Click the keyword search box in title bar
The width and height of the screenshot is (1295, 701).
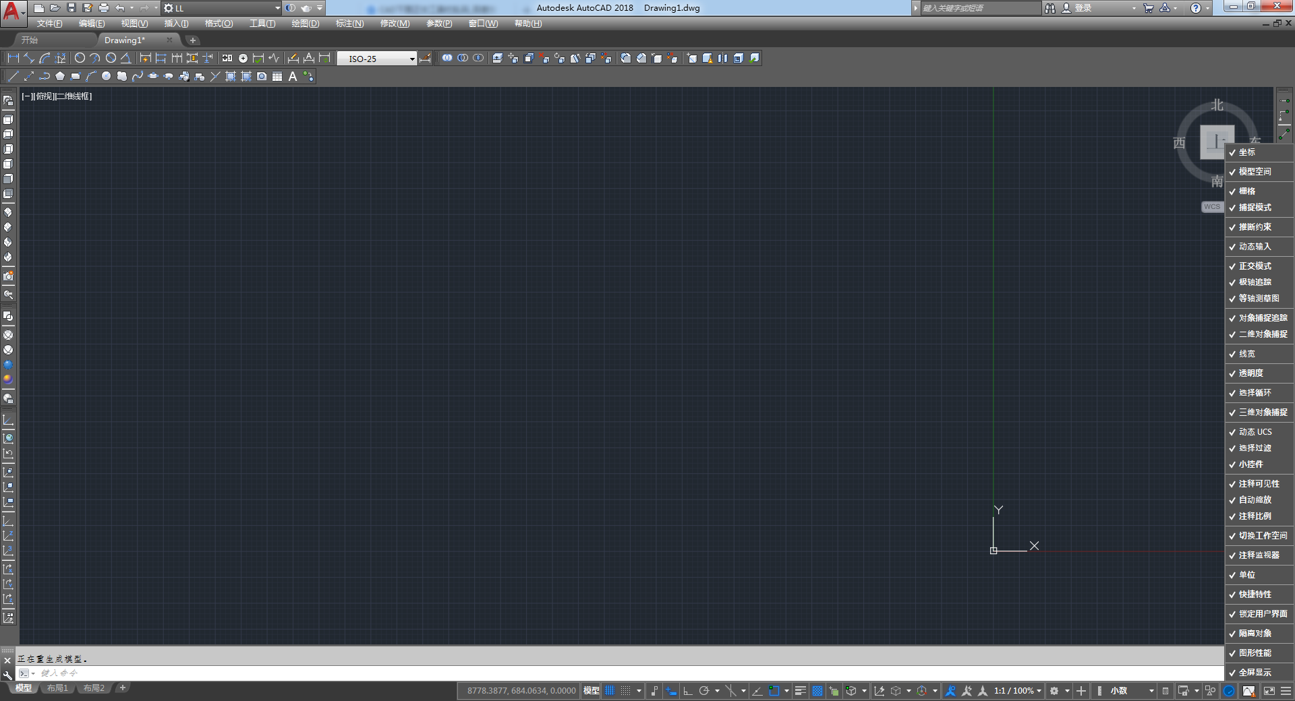[x=981, y=8]
